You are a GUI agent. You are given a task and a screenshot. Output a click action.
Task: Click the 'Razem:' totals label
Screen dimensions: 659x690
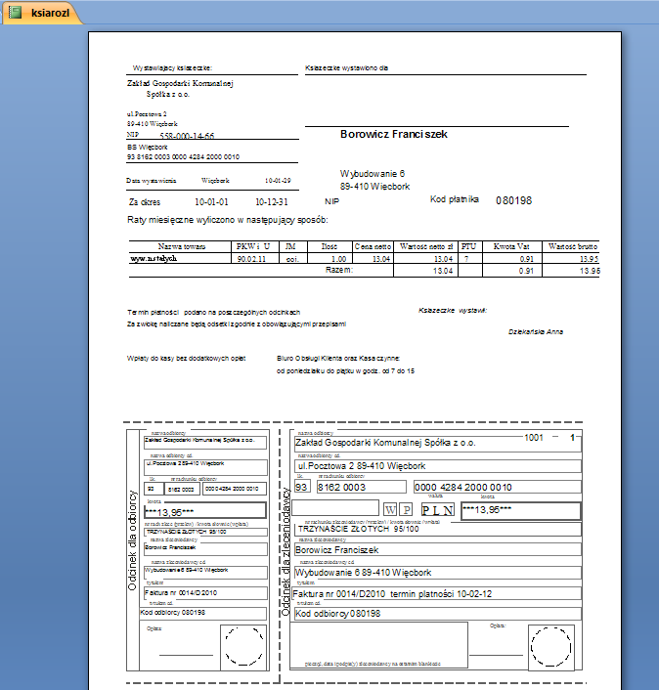pos(339,270)
